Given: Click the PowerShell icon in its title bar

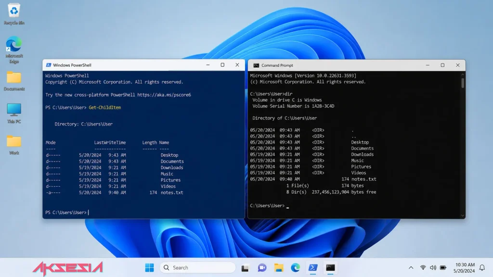Looking at the screenshot, I should [49, 65].
